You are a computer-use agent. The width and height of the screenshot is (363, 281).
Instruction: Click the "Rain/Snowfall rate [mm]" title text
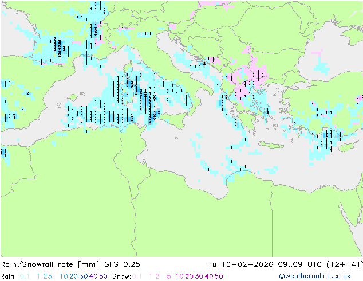(50, 264)
